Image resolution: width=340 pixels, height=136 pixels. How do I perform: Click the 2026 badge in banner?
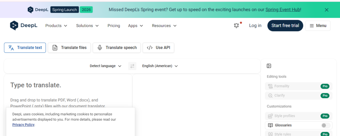[x=86, y=10]
